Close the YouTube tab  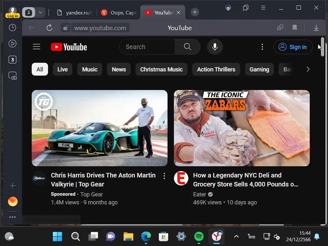coord(178,12)
